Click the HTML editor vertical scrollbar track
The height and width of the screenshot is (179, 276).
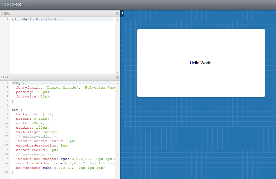(117, 46)
